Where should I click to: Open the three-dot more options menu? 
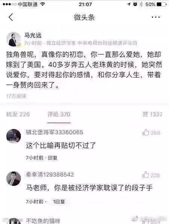[x=156, y=17]
